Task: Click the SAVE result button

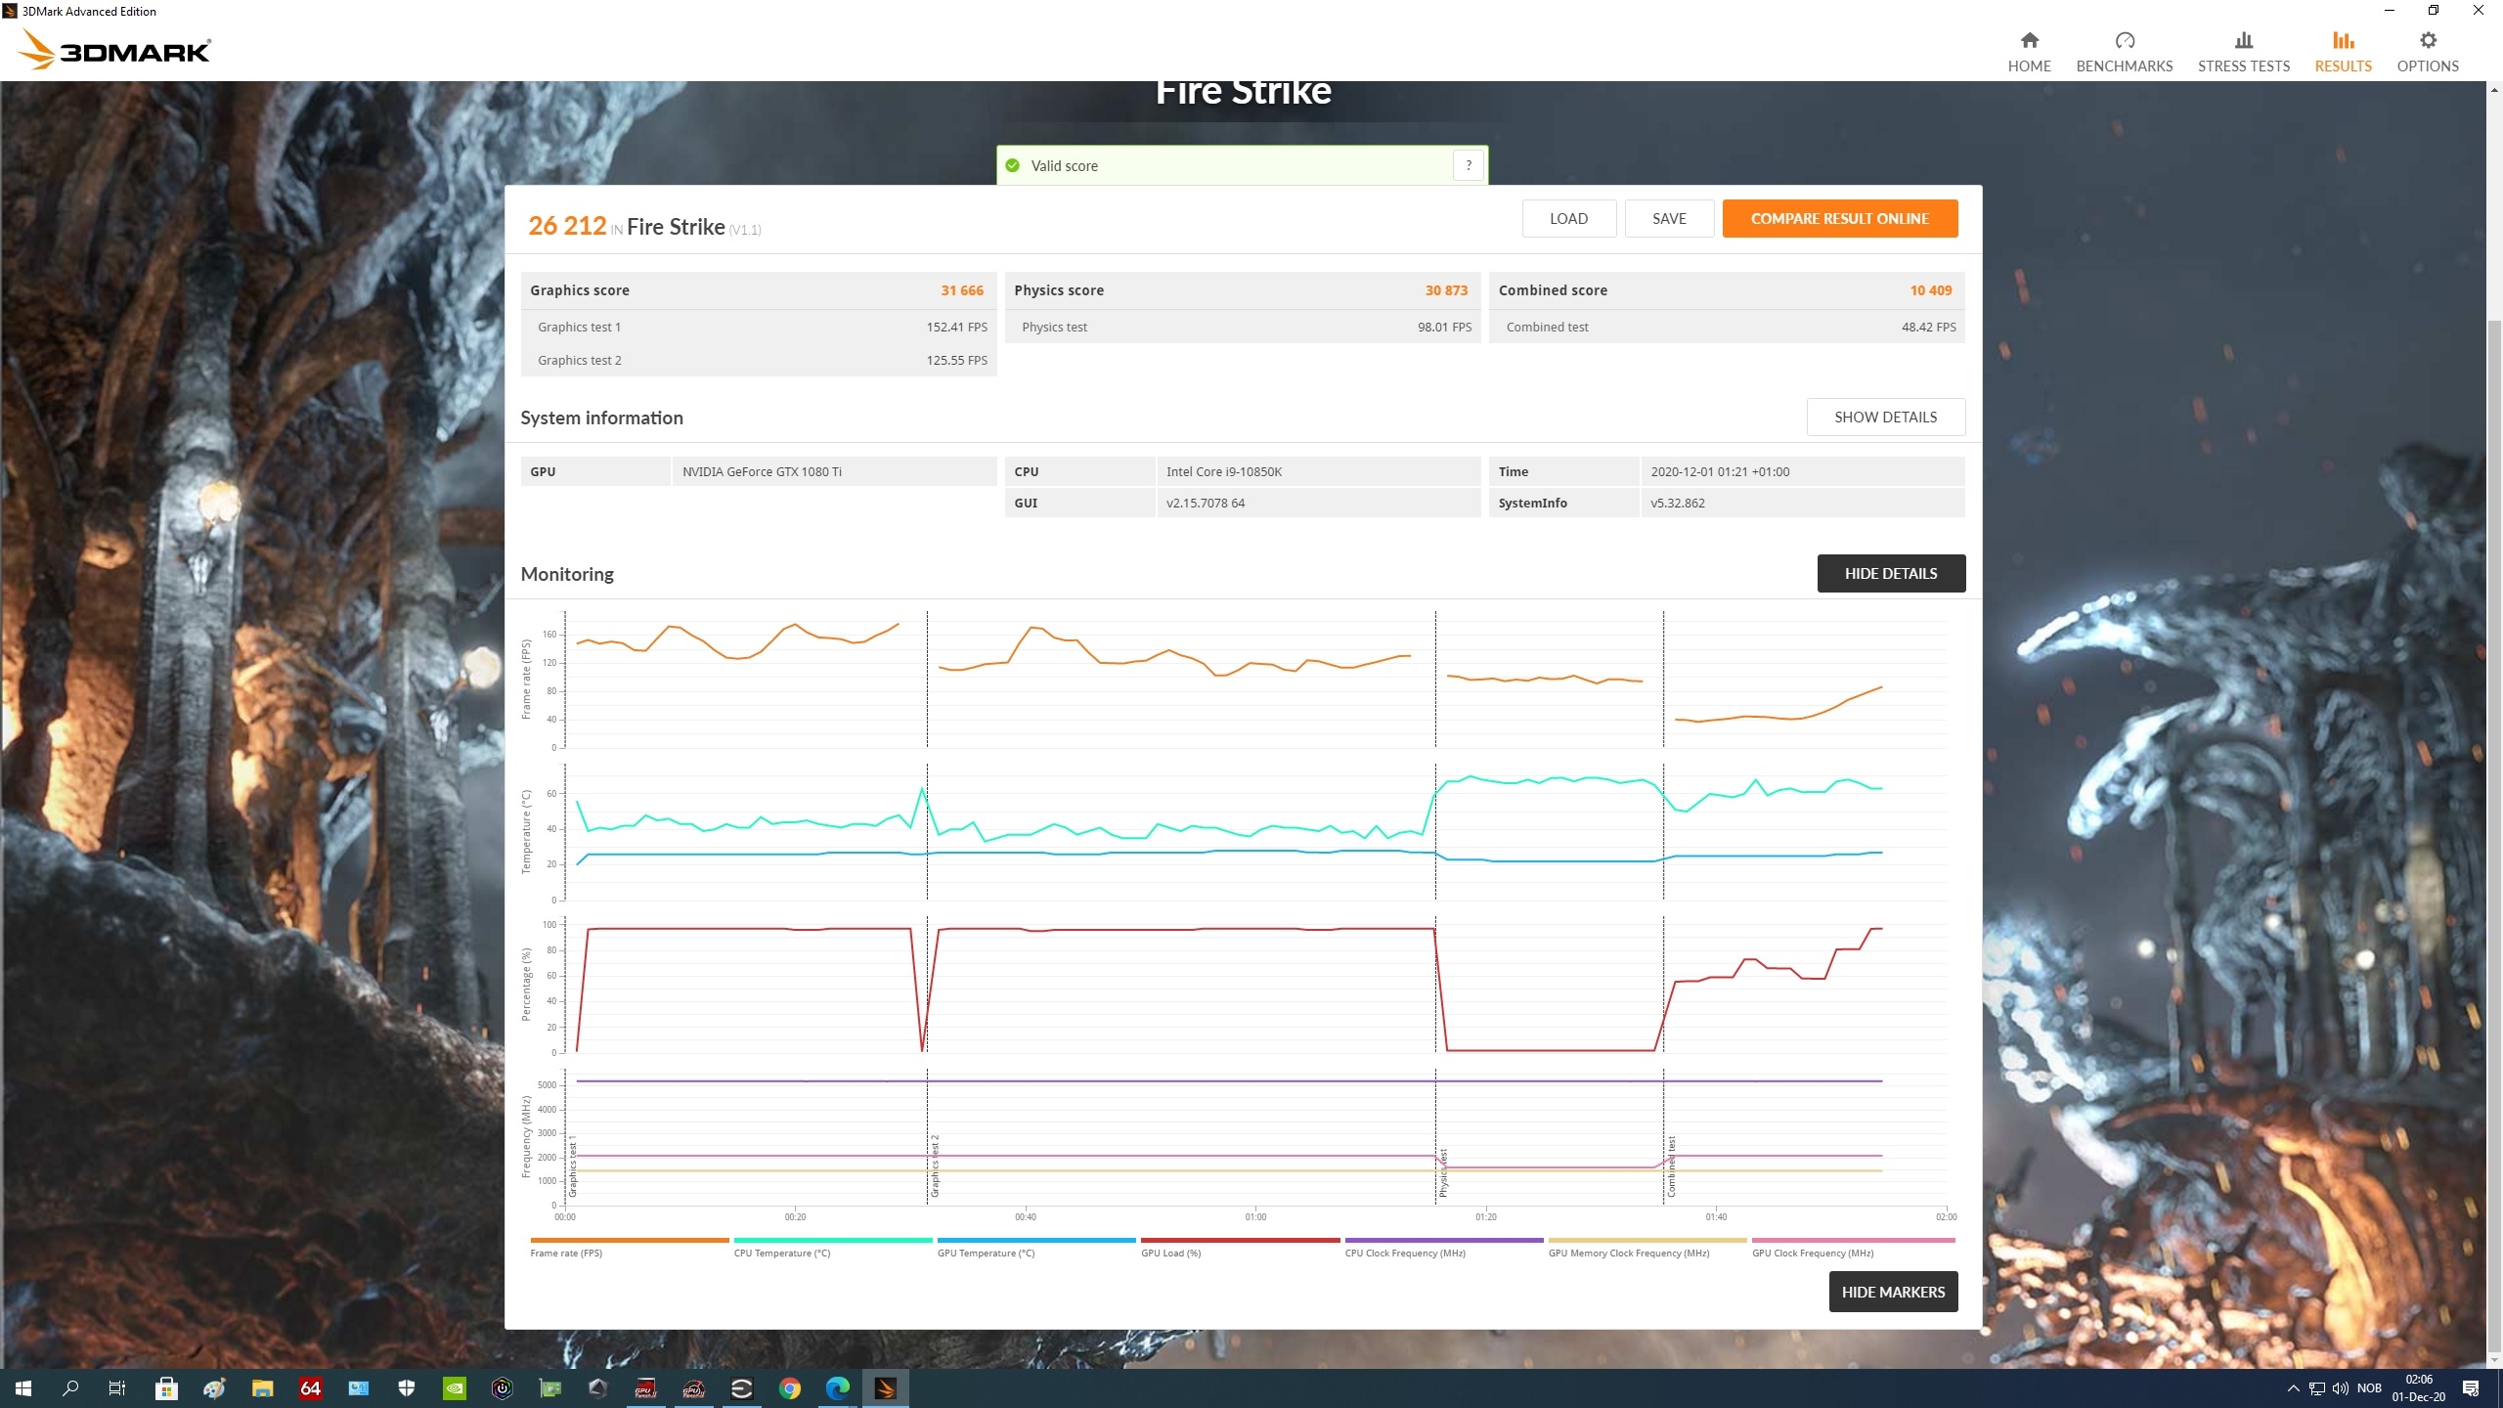Action: point(1669,218)
